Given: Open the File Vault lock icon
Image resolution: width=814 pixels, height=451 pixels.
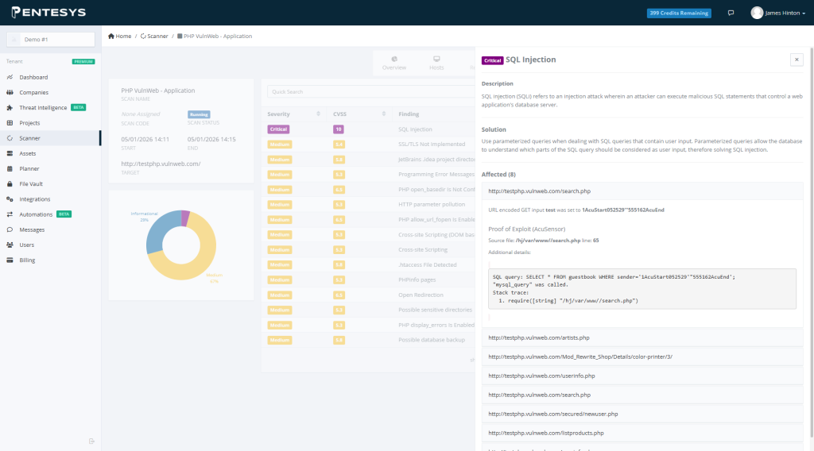Looking at the screenshot, I should [x=10, y=183].
